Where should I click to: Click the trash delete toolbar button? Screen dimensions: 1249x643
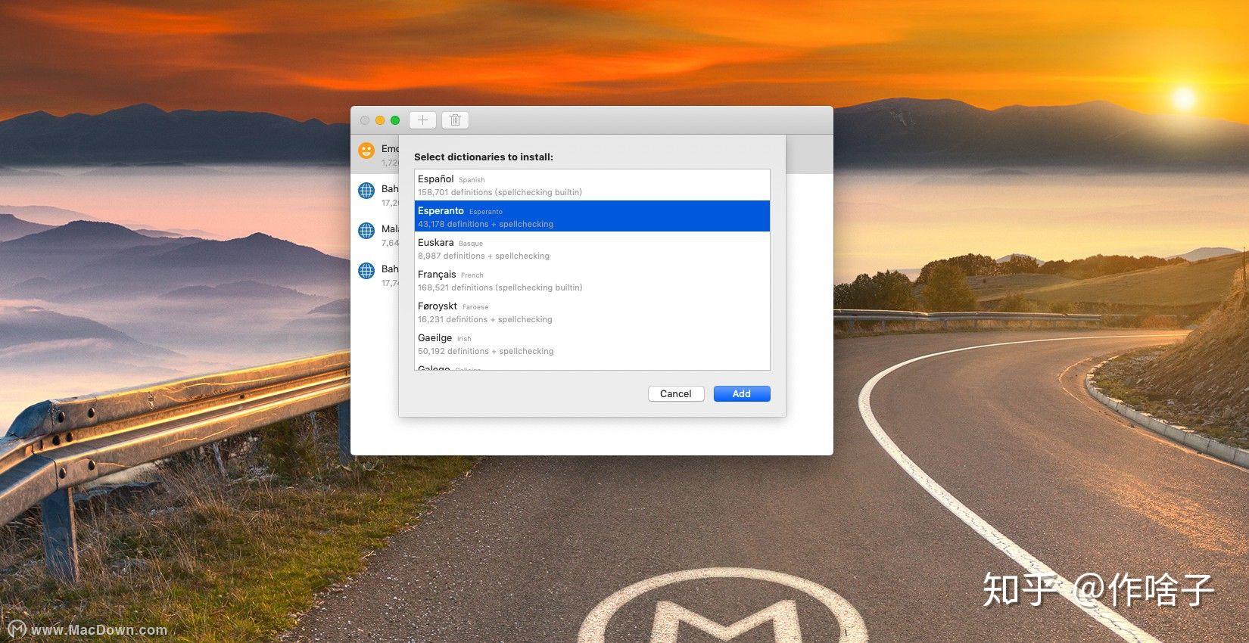click(455, 120)
